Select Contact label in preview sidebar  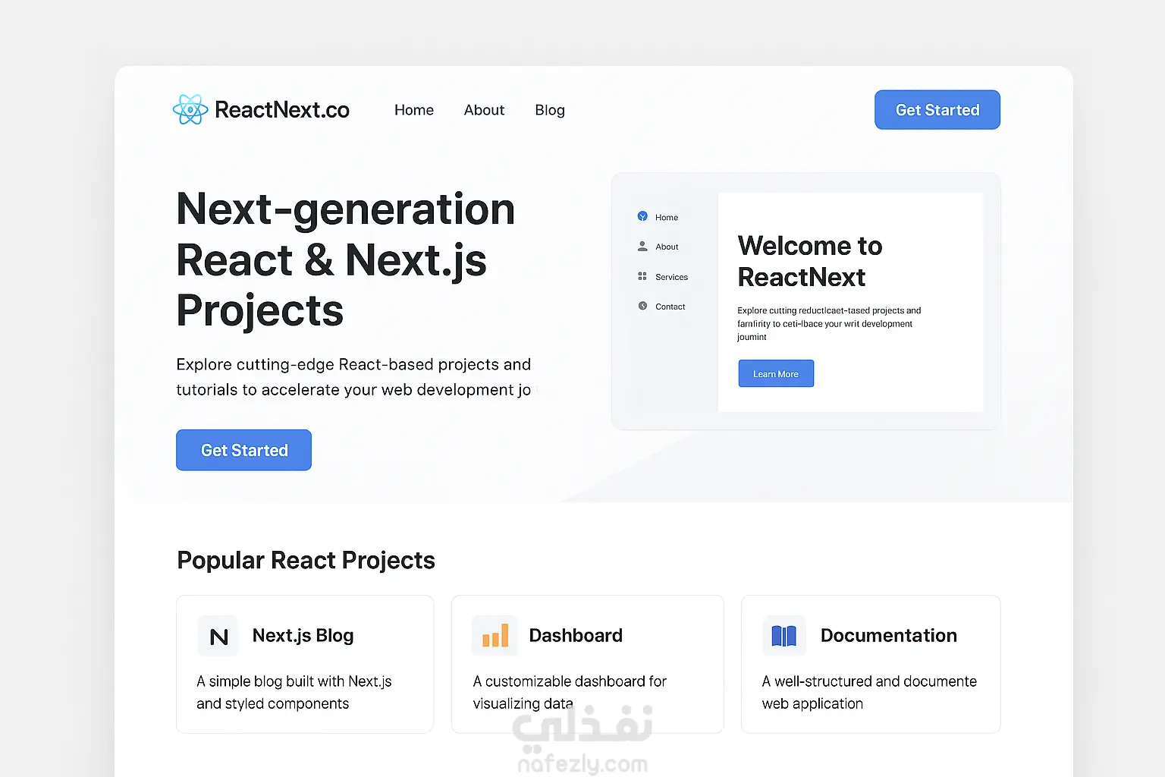pos(670,307)
